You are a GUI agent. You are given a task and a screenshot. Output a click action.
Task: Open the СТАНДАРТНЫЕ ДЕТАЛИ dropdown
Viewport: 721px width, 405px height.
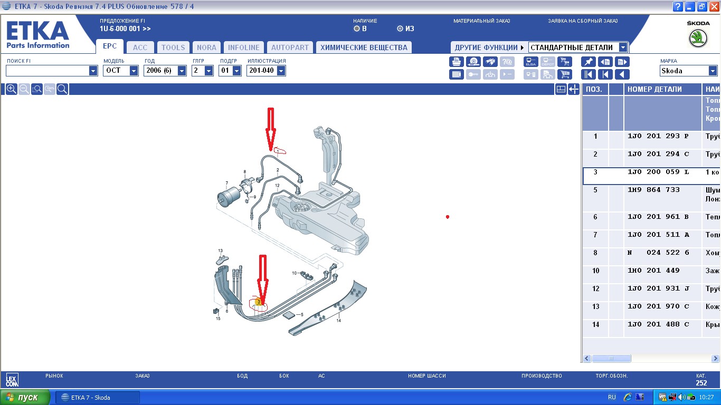(623, 47)
